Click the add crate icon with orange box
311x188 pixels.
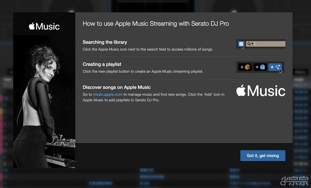point(245,67)
